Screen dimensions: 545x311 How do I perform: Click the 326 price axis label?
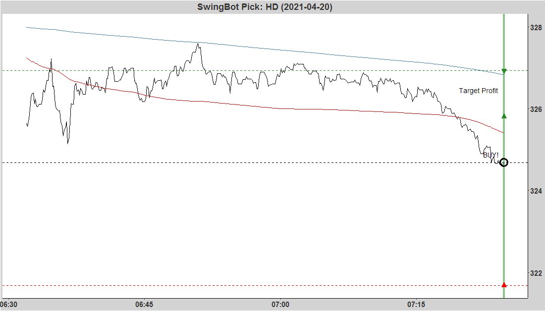[x=536, y=109]
